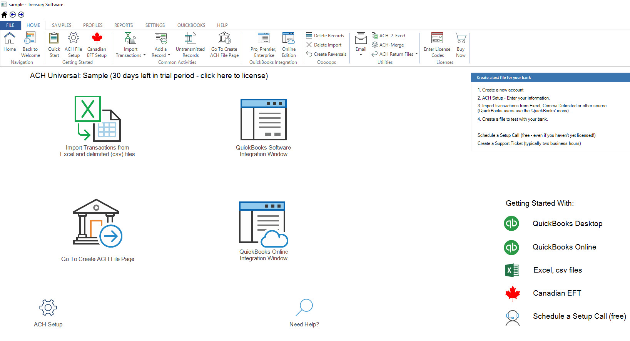Screen dimensions: 630x341
Task: Click the large ACH Setup gear icon
Action: click(x=48, y=308)
